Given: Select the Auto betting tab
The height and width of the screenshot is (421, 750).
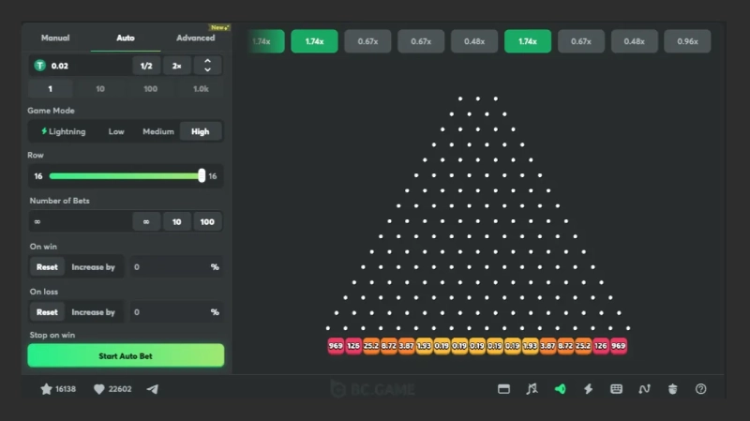Looking at the screenshot, I should 126,38.
